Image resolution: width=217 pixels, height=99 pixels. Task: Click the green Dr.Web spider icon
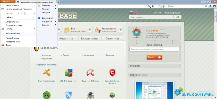tap(46, 95)
